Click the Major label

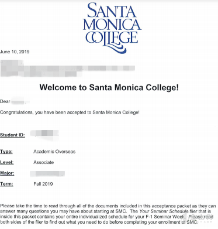point(7,173)
